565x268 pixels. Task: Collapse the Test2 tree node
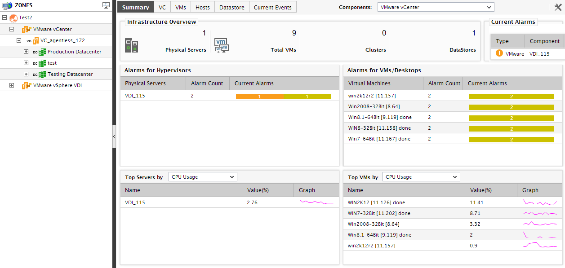point(4,18)
